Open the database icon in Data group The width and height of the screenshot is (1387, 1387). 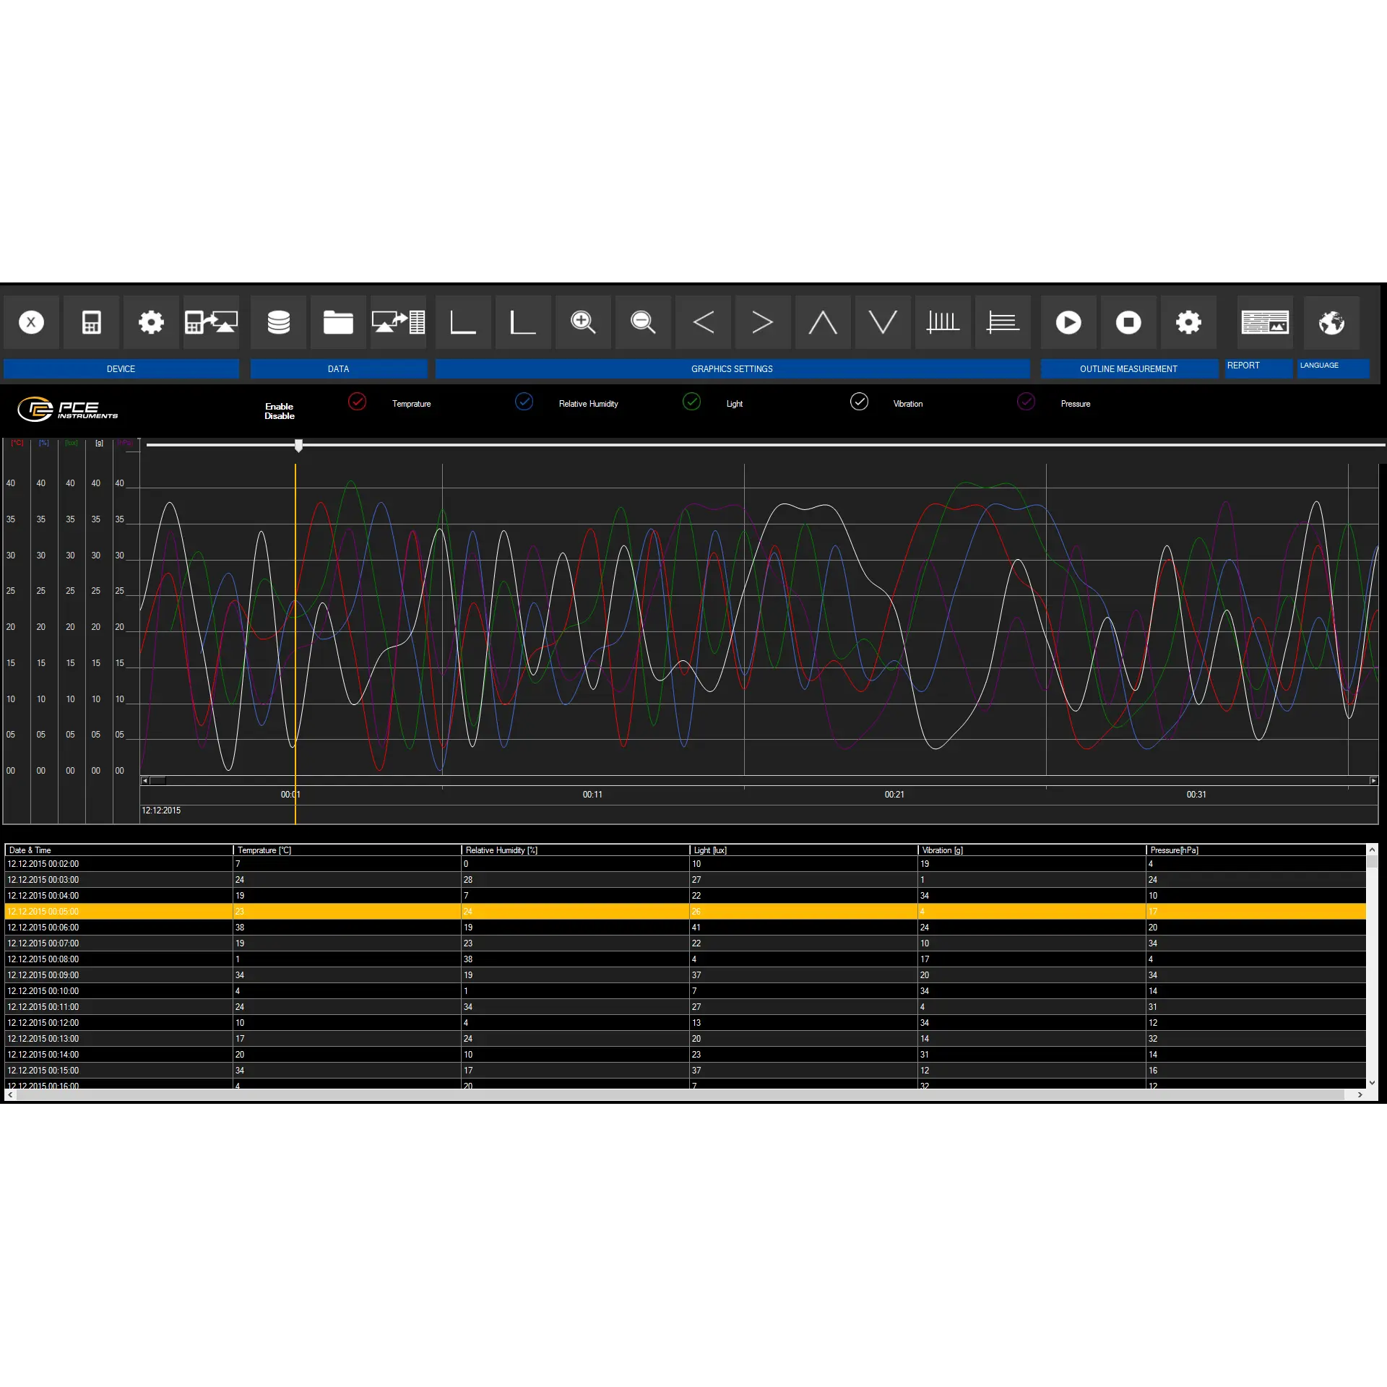click(279, 322)
